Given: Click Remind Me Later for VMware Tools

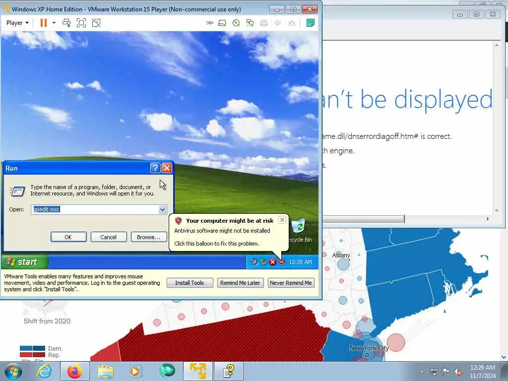Looking at the screenshot, I should (240, 283).
